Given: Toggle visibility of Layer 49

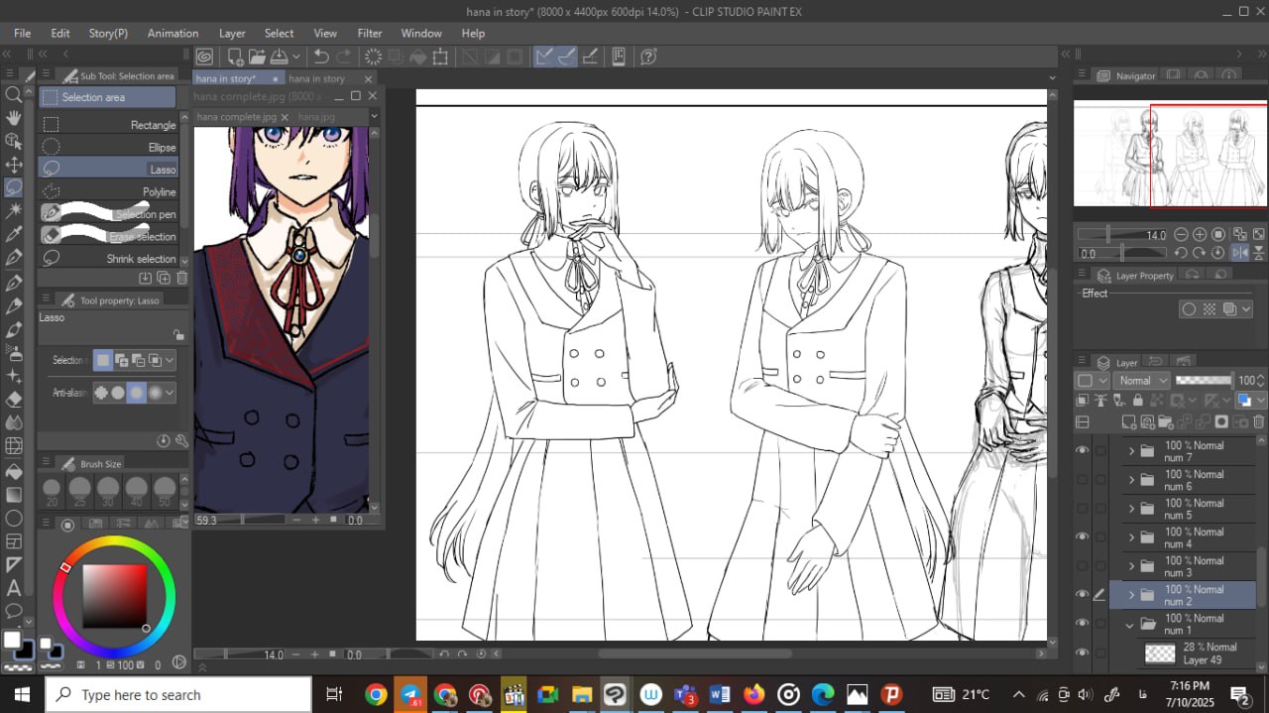Looking at the screenshot, I should 1083,653.
